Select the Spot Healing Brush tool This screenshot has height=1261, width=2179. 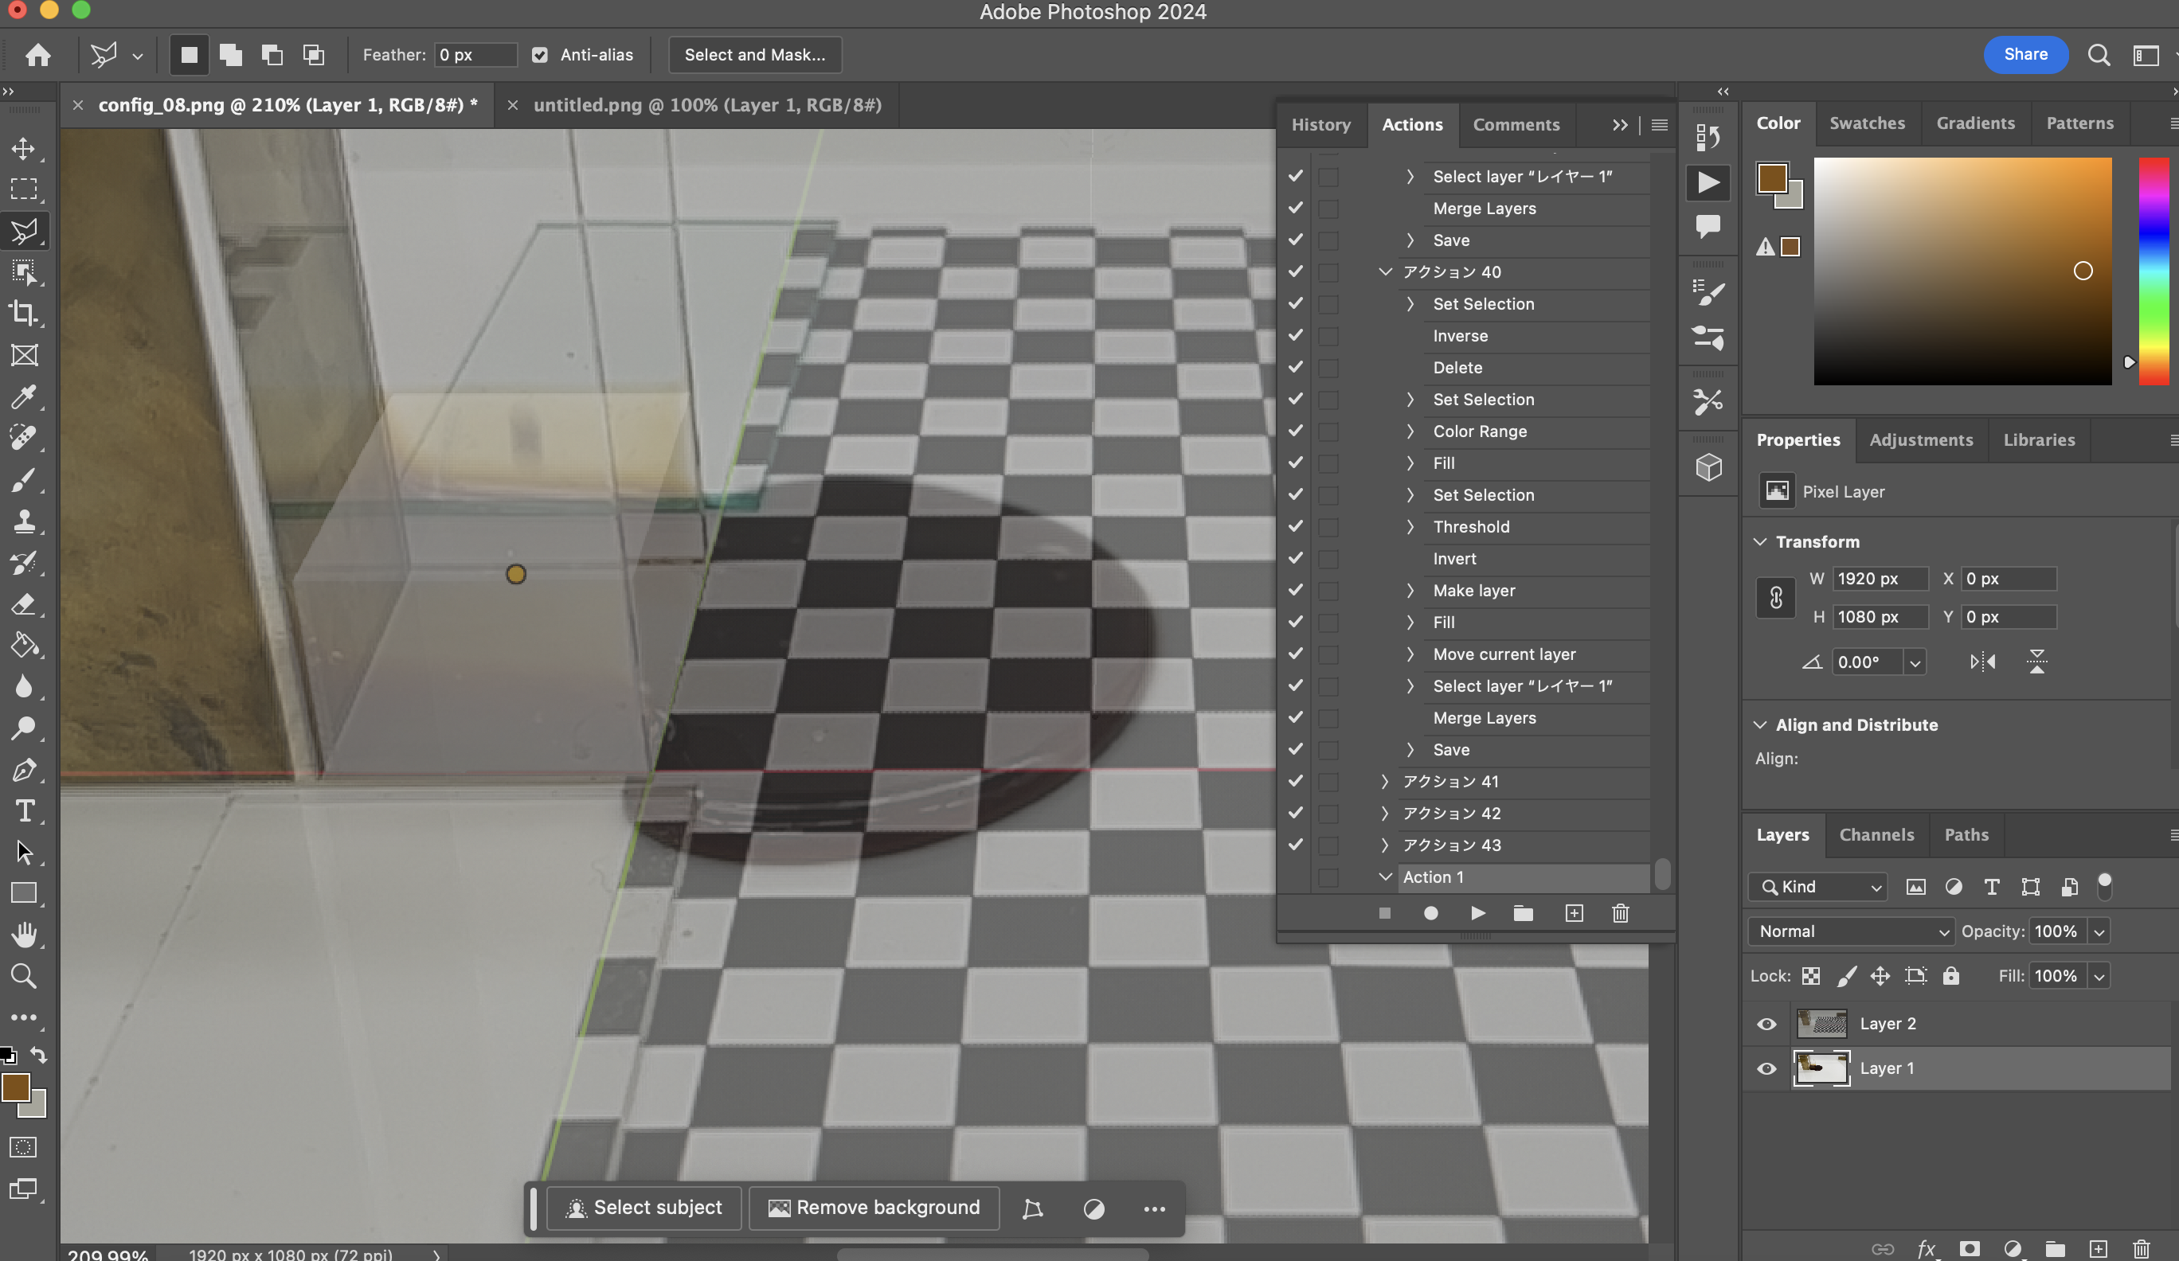(x=23, y=438)
